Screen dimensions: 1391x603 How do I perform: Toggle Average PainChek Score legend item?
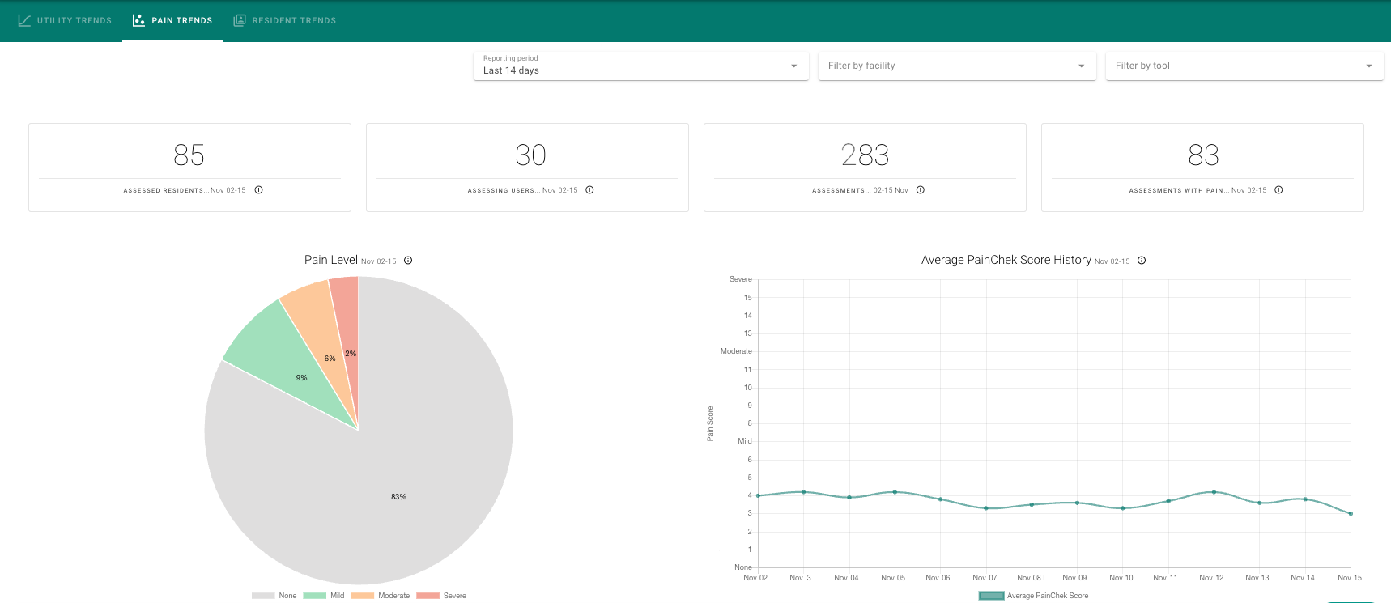(x=1034, y=596)
